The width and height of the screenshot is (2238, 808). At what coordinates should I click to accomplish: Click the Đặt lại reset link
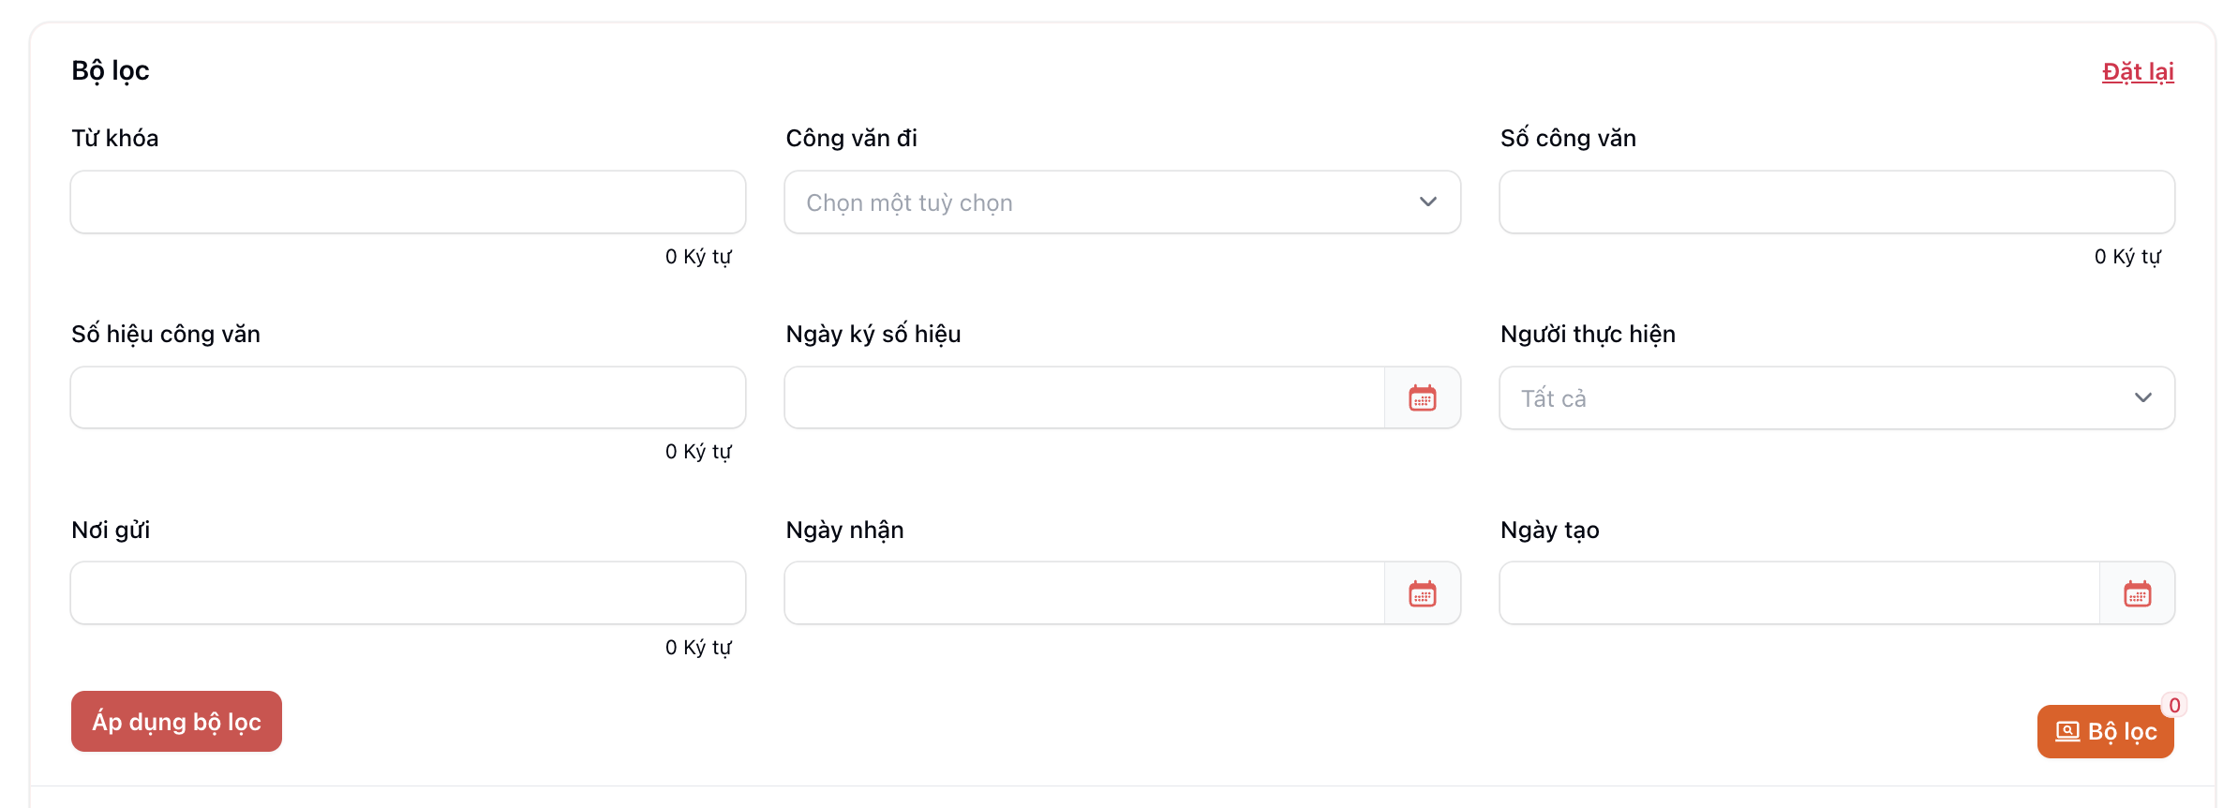point(2137,72)
